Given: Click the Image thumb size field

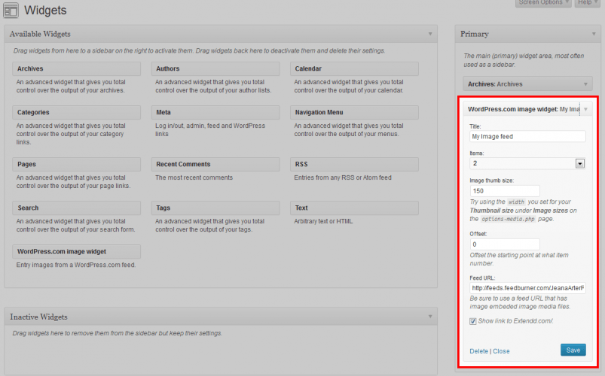Looking at the screenshot, I should pos(504,191).
